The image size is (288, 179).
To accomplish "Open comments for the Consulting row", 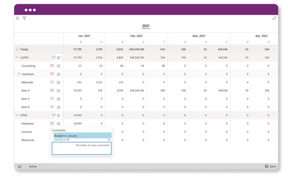I will pyautogui.click(x=52, y=66).
